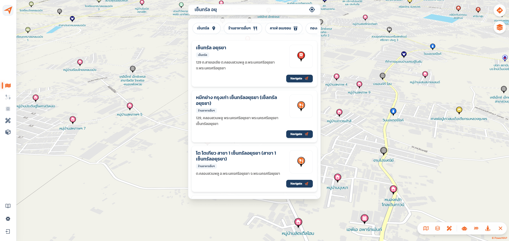This screenshot has width=509, height=241.
Task: Open the route planner icon in sidebar
Action: (x=8, y=97)
